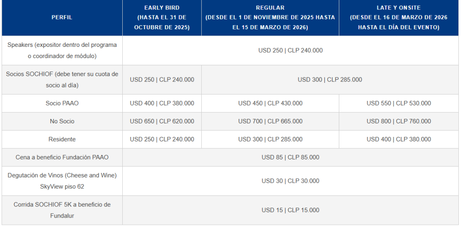The width and height of the screenshot is (462, 227).
Task: Click Socios SOCHIOF USD 300 price
Action: pyautogui.click(x=330, y=80)
